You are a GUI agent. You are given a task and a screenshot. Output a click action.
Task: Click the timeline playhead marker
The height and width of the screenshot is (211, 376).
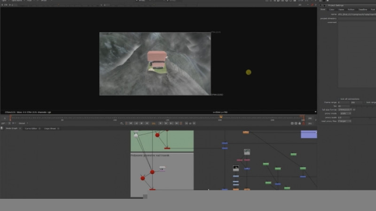tap(221, 117)
